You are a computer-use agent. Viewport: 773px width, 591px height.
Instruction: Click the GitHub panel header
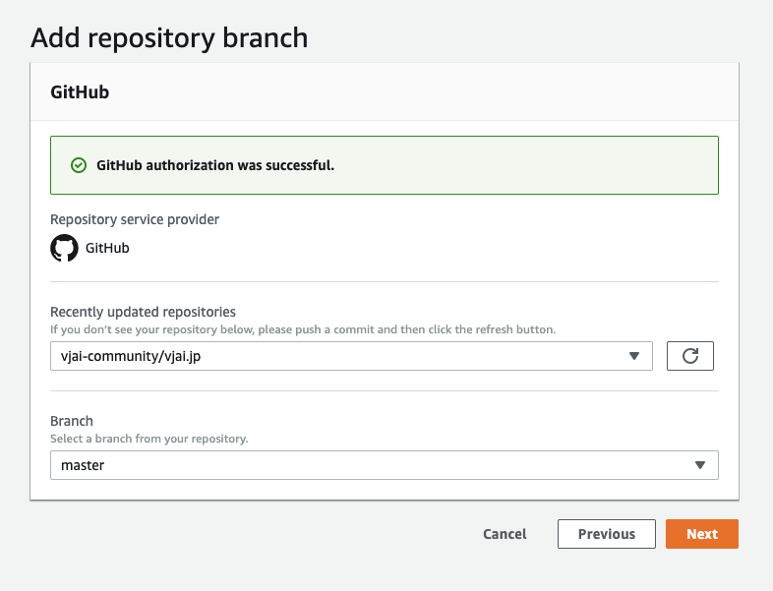[80, 92]
